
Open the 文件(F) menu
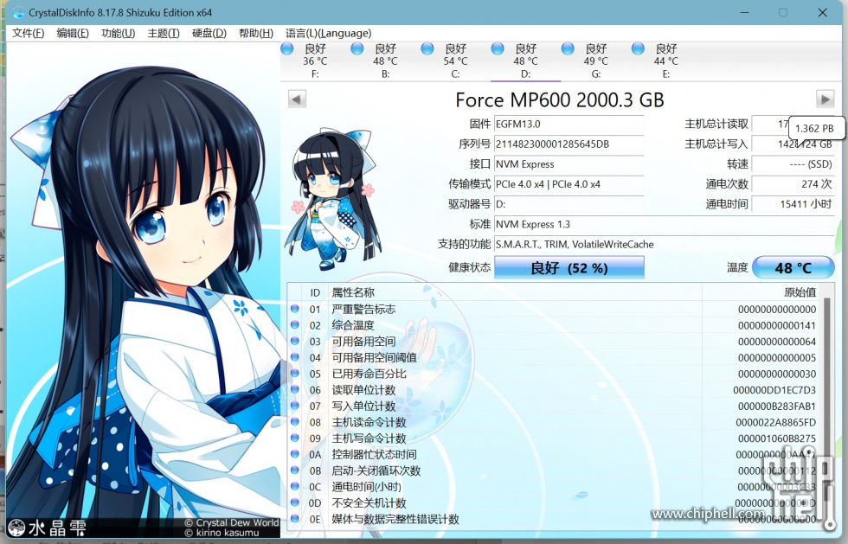coord(28,33)
